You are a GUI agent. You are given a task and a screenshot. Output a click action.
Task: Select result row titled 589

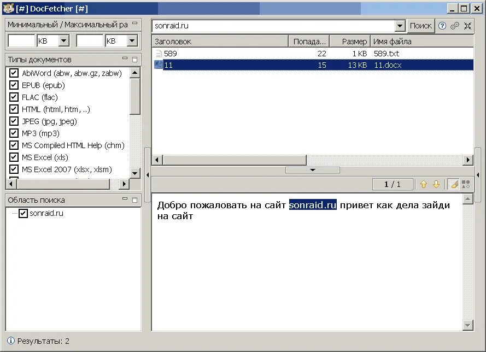[x=313, y=54]
